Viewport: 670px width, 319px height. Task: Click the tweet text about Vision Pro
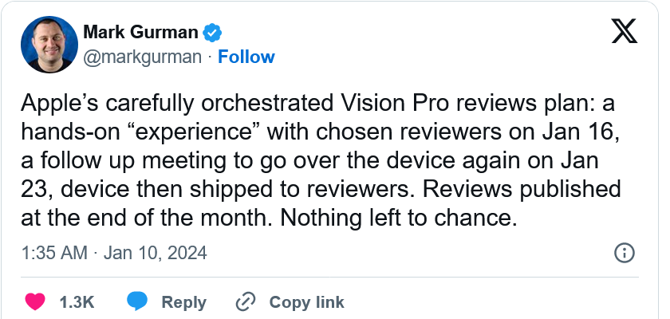click(321, 160)
